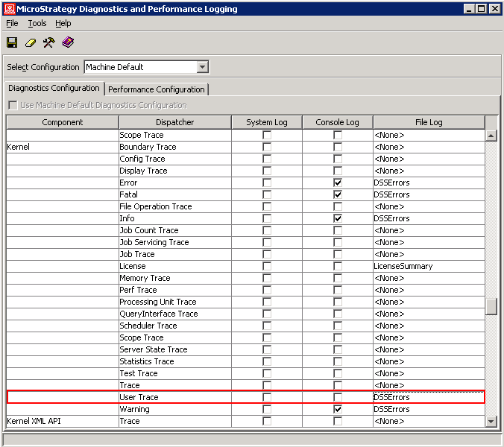
Task: Open the Tools menu
Action: coord(37,23)
